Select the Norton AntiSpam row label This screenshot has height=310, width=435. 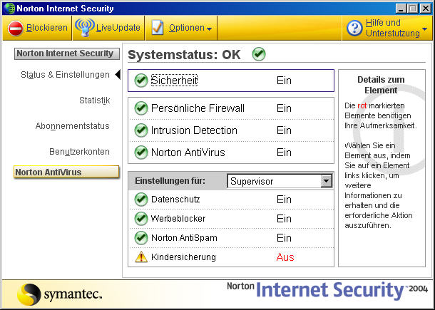184,238
